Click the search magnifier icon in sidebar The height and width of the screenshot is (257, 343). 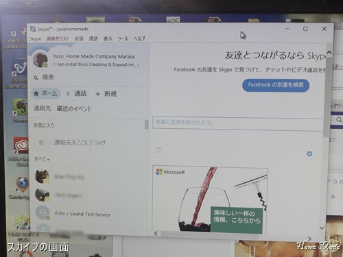(x=36, y=78)
